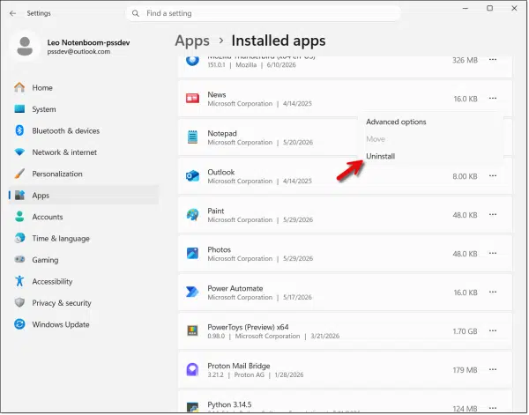529x415 pixels.
Task: Open Windows Update page
Action: (x=84, y=324)
